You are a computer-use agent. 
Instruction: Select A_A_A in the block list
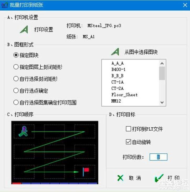coord(118,63)
